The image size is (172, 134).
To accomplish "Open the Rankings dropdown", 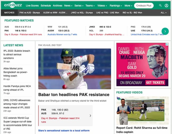I will coord(116,6).
